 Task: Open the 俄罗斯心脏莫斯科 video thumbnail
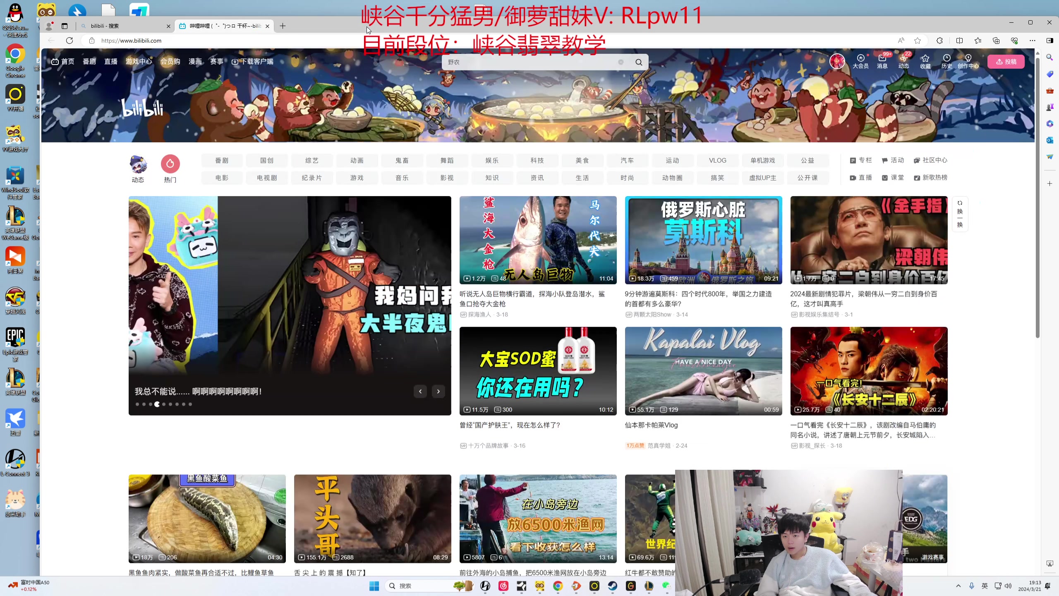click(x=703, y=240)
